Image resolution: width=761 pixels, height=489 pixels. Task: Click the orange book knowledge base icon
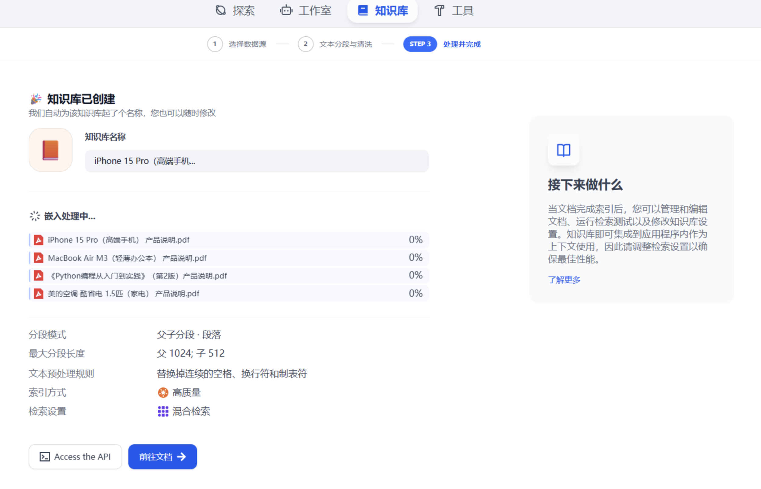[51, 150]
